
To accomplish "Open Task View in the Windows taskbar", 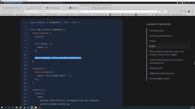I will pyautogui.click(x=13, y=107).
